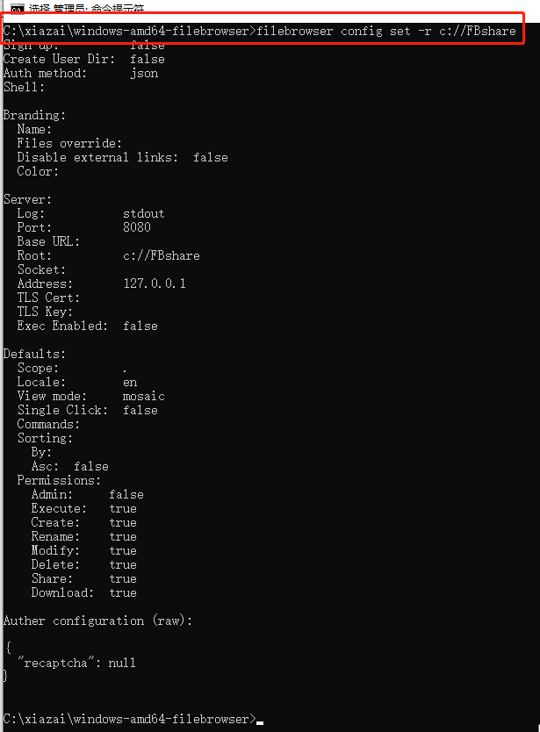Click the Locale value en
This screenshot has width=540, height=732.
pos(130,383)
